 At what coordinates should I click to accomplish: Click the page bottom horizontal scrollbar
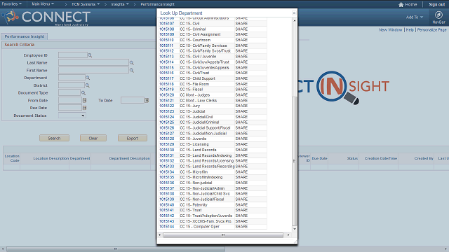point(116,249)
